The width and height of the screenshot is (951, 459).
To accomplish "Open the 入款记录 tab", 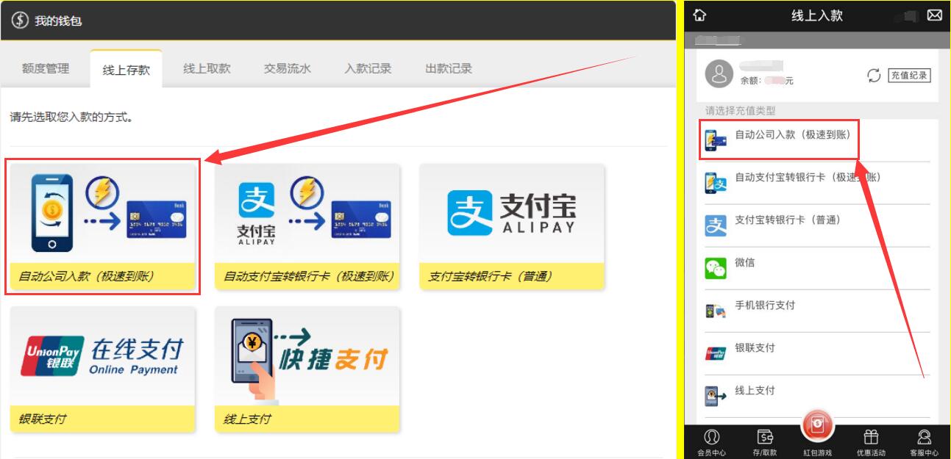I will click(368, 69).
